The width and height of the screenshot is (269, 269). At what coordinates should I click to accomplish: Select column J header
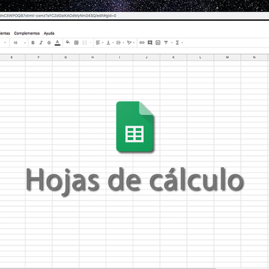147,57
